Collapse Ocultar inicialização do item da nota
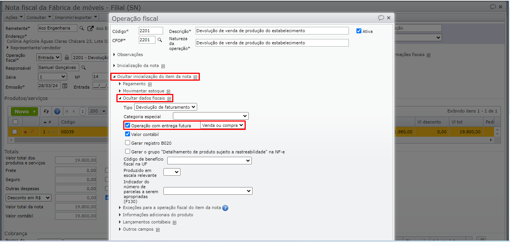510x242 pixels. pyautogui.click(x=152, y=77)
